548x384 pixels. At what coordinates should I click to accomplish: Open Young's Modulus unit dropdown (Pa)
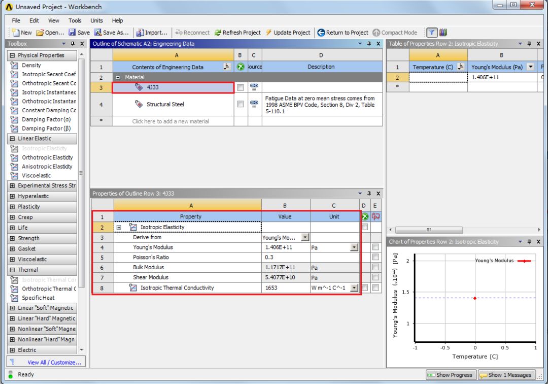pos(354,247)
